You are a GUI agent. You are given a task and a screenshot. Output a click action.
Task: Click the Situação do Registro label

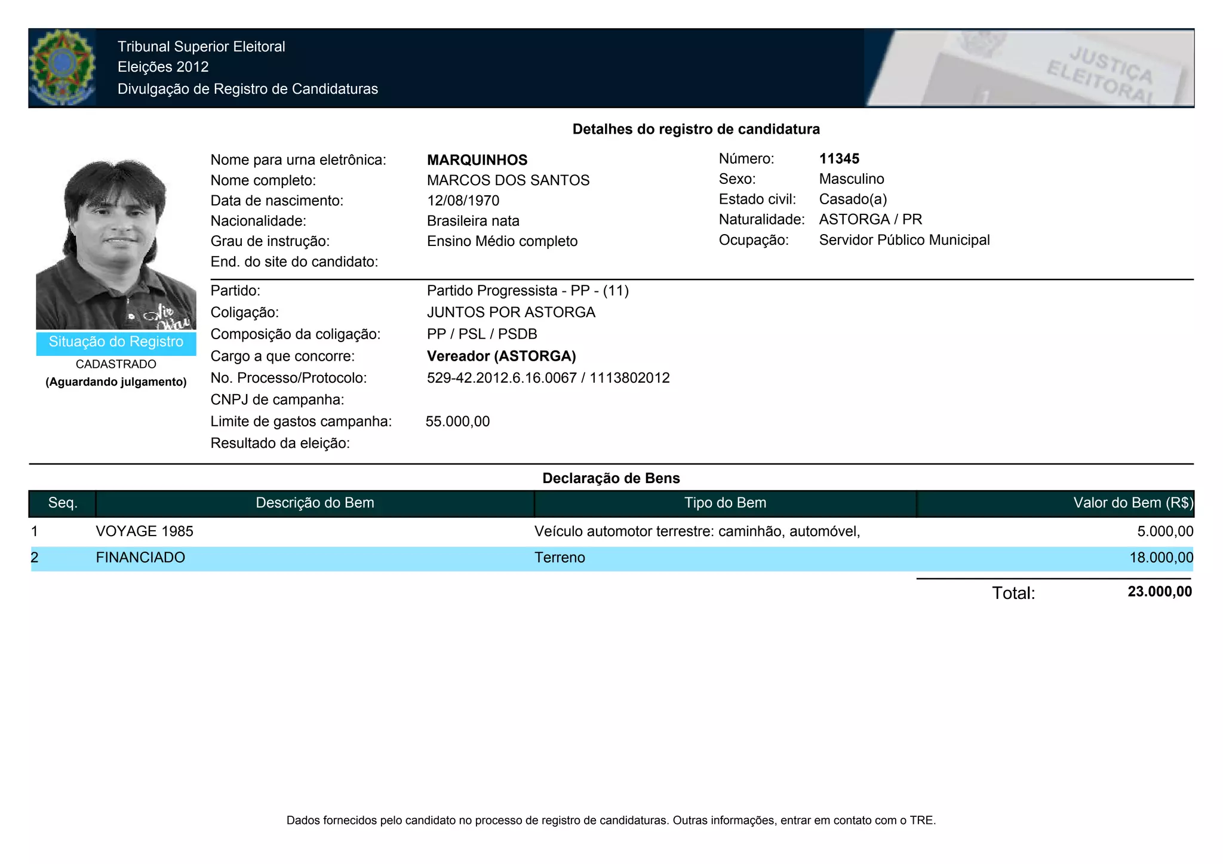click(116, 342)
